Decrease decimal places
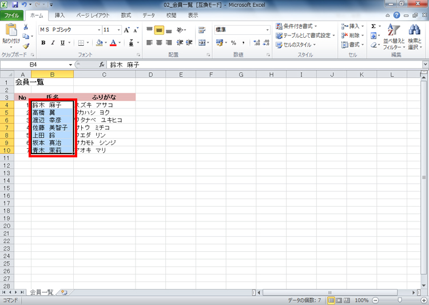 (266, 43)
